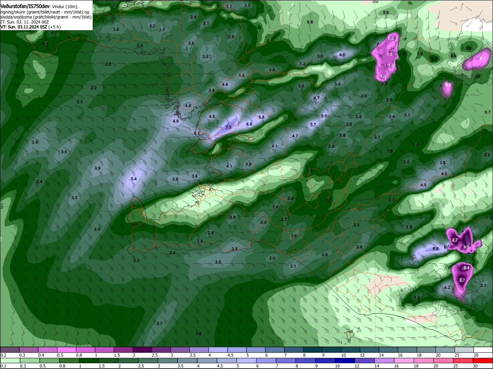Click the pale grey swatch labelled 25, upper legend

(x=464, y=350)
